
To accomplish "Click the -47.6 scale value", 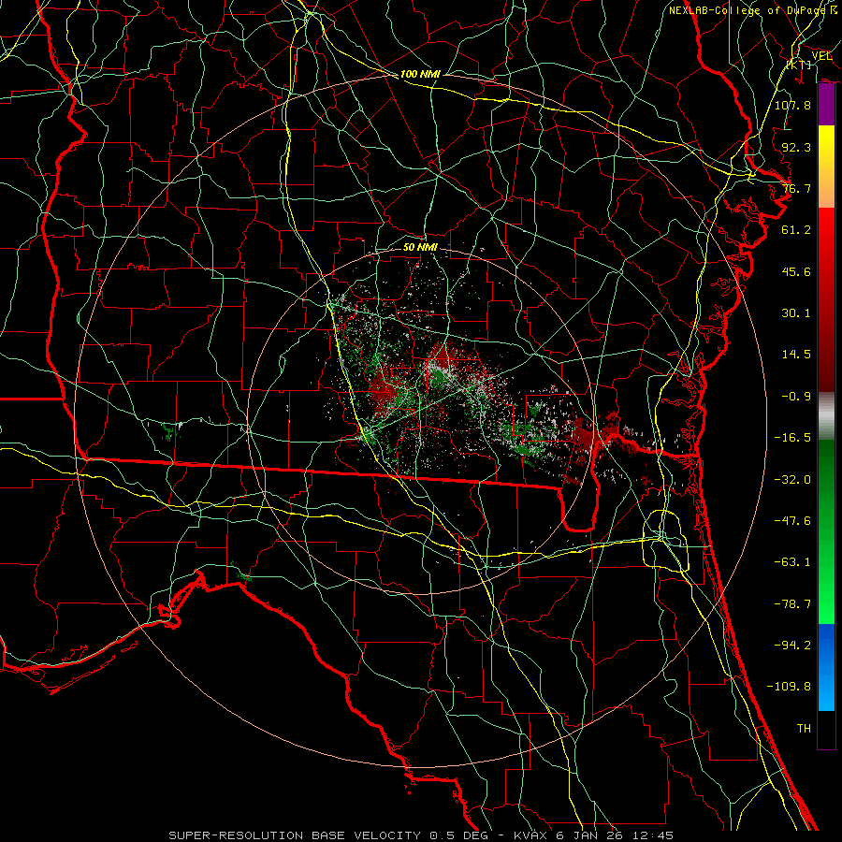I will (792, 521).
